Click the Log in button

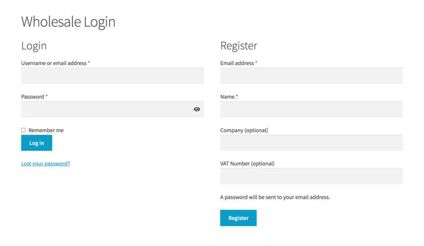(37, 143)
